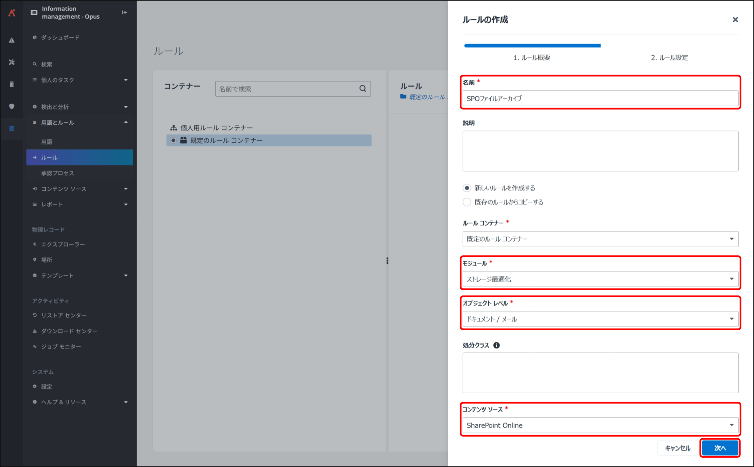Click the warning triangle icon in left rail

click(11, 40)
